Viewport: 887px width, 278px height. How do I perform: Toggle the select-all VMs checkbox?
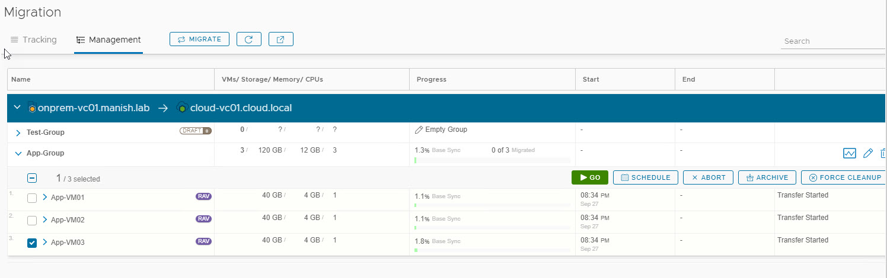32,178
